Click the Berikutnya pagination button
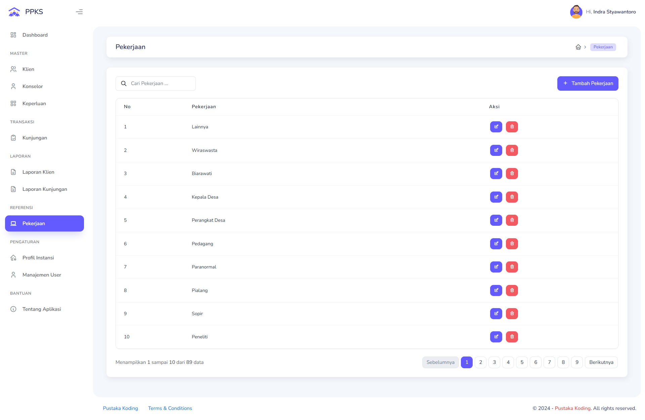 pos(601,362)
